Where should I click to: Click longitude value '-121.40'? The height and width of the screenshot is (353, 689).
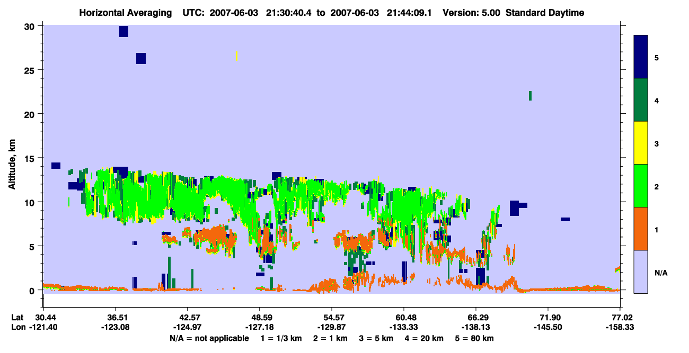43,327
